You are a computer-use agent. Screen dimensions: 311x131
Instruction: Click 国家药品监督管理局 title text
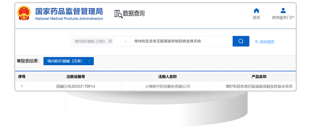pyautogui.click(x=69, y=11)
